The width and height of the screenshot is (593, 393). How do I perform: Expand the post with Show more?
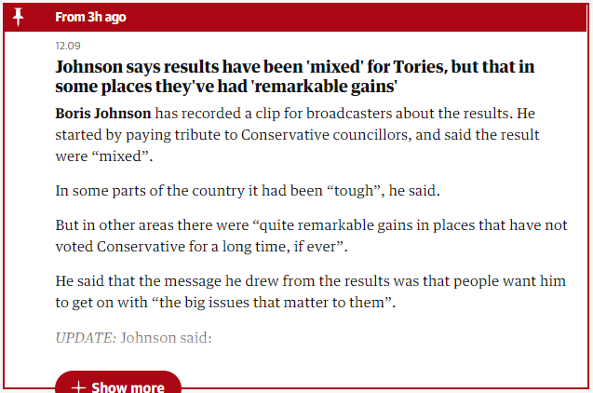point(118,383)
